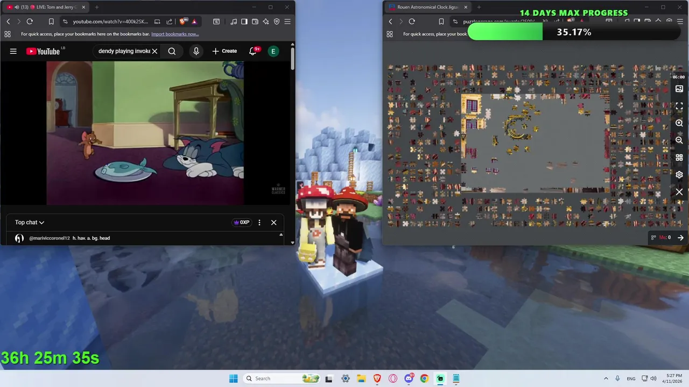The image size is (689, 387).
Task: Click the Import bookmarks now link
Action: click(175, 34)
